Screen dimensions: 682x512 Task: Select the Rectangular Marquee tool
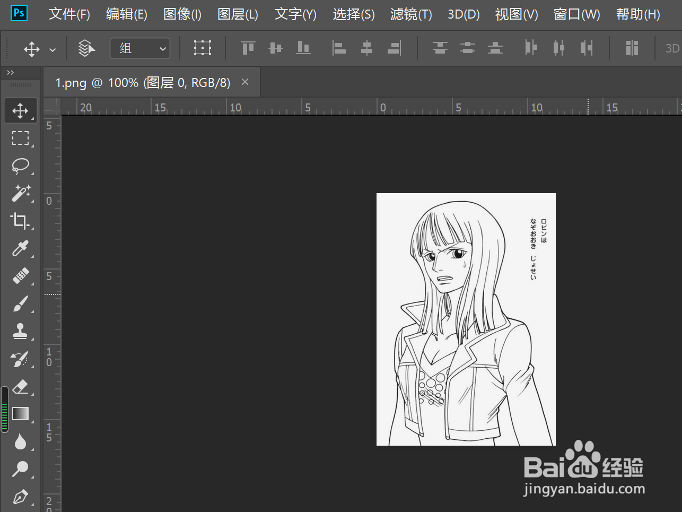click(21, 138)
